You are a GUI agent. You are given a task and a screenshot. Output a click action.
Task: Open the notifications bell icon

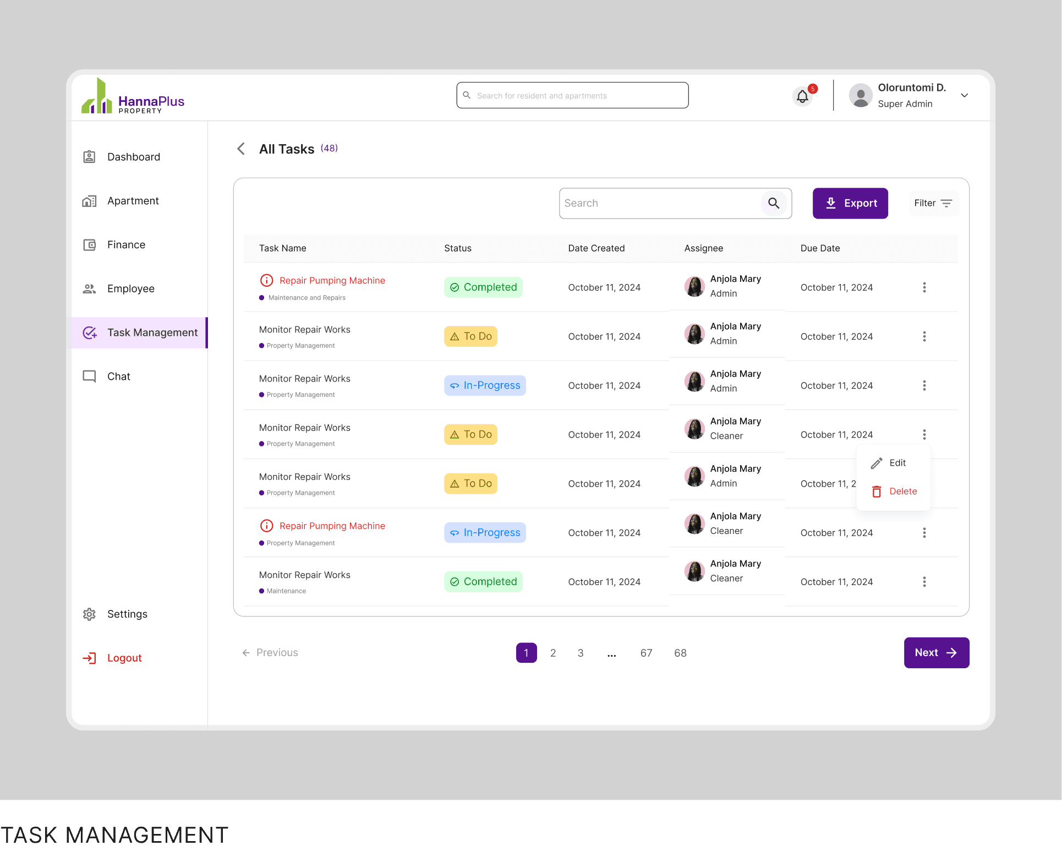802,97
